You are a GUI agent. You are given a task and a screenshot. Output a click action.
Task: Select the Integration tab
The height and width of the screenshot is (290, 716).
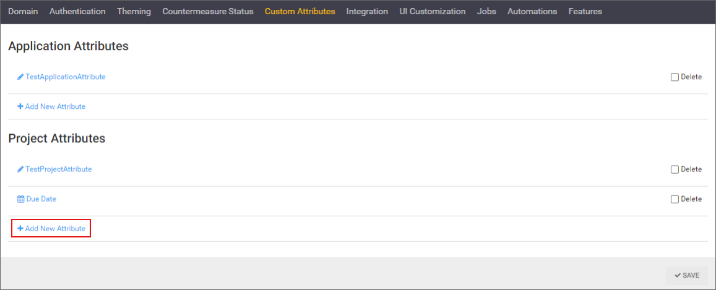(x=367, y=12)
